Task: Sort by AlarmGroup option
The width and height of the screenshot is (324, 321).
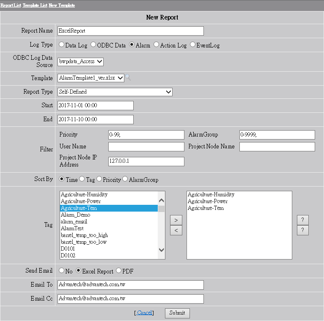Action: (125, 179)
